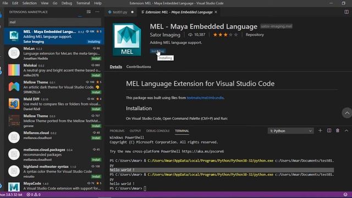The image size is (352, 198).
Task: Install the Meld Diff extension
Action: 96,109
